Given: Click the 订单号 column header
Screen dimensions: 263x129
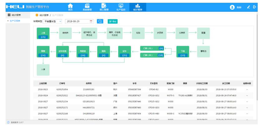Looking at the screenshot, I should (62, 83).
